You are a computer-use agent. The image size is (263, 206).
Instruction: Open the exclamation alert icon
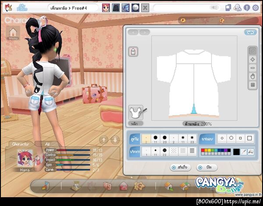click(247, 8)
